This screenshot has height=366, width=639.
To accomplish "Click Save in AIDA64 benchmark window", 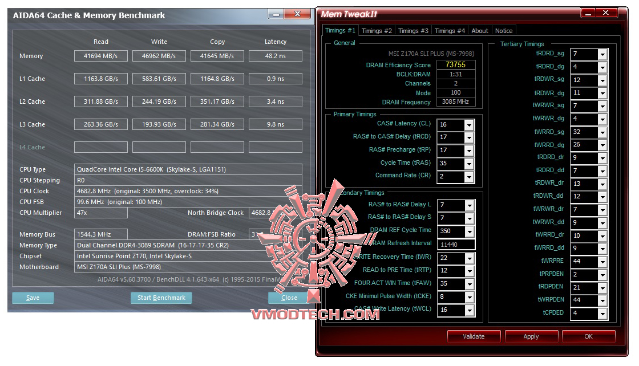I will 33,298.
